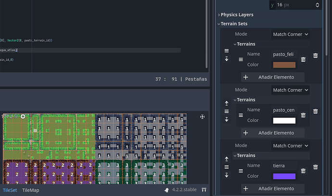
Task: Open the purple tierra color swatch
Action: point(284,176)
